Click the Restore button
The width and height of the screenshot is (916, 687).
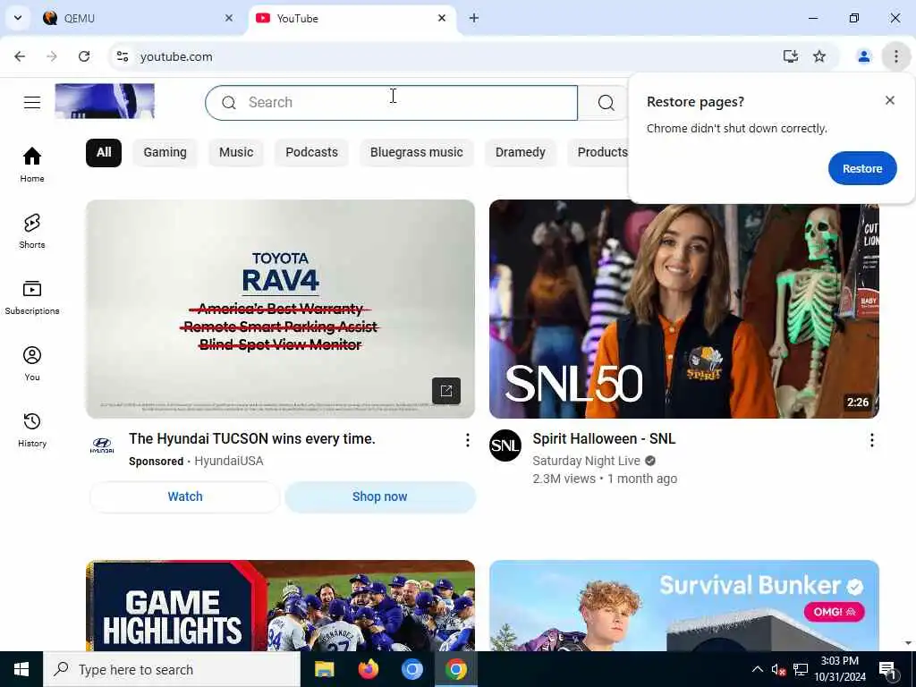click(x=862, y=168)
